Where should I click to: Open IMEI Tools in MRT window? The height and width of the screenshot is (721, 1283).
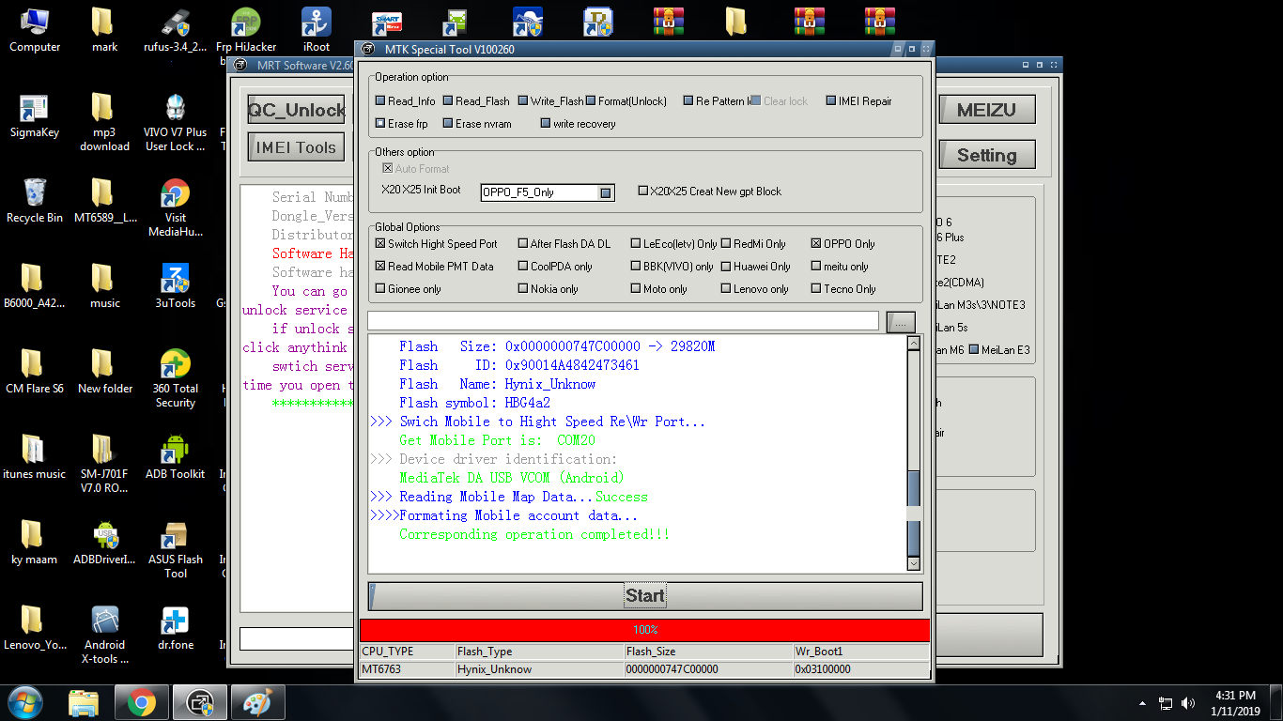(x=296, y=147)
